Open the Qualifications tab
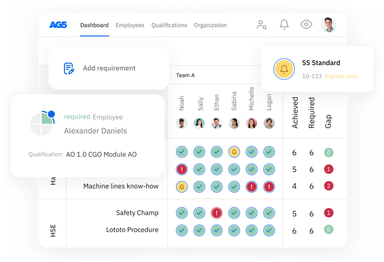The height and width of the screenshot is (262, 384). click(169, 25)
